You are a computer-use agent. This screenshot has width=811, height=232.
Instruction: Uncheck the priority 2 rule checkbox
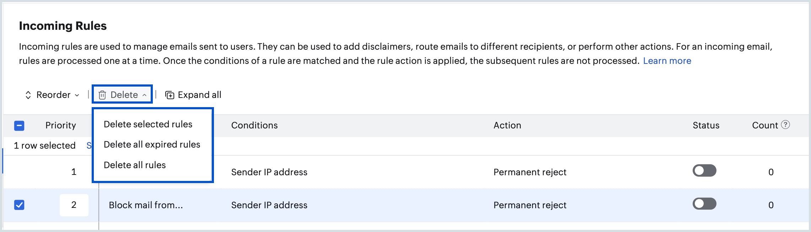click(19, 205)
